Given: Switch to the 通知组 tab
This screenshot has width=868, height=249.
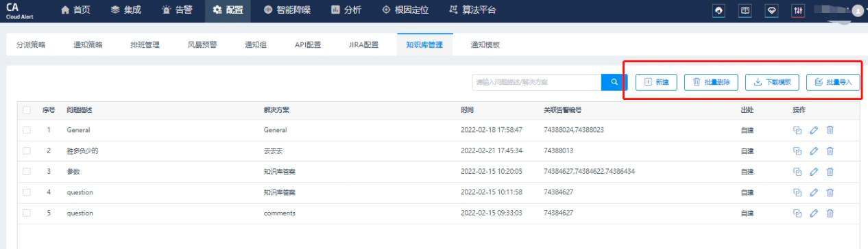Looking at the screenshot, I should pos(256,45).
